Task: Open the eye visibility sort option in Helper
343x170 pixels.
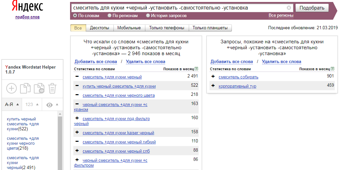Action: 52,105
